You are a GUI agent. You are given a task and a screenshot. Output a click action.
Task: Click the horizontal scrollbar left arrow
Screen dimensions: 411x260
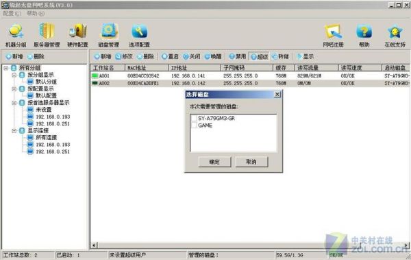tap(94, 246)
